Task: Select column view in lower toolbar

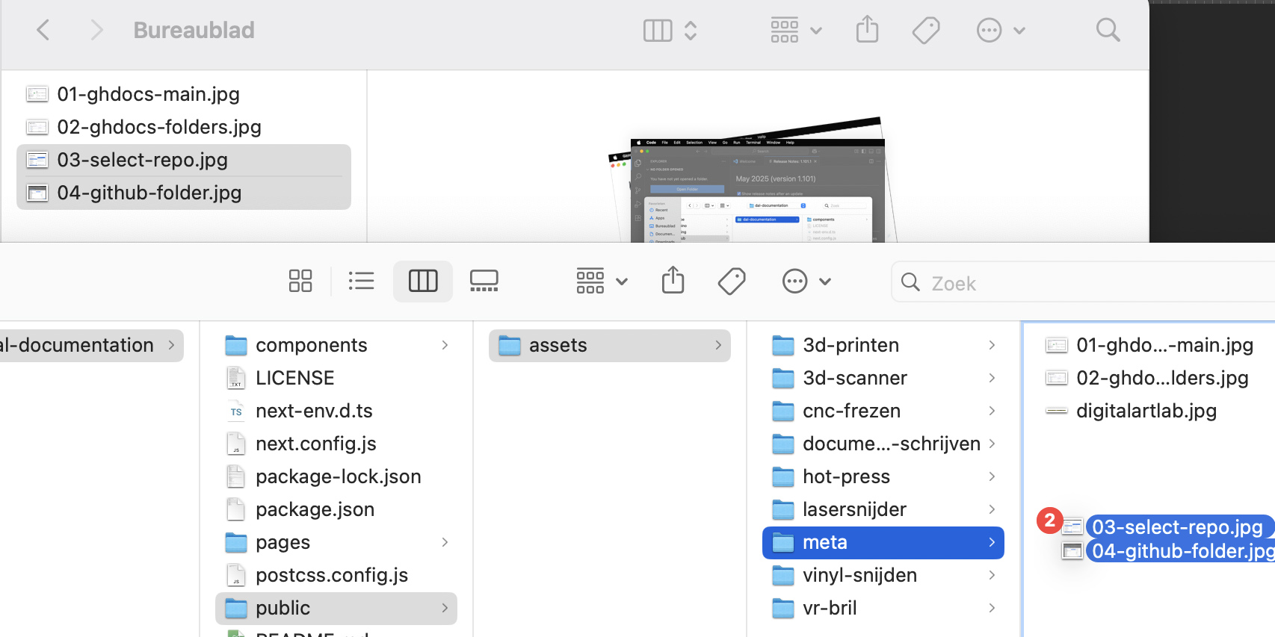Action: (423, 282)
